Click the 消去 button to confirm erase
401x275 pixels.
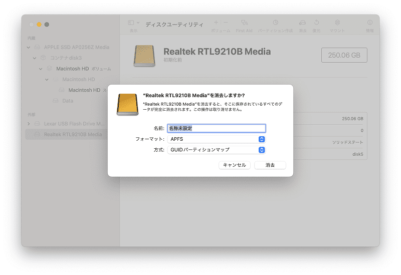tap(270, 165)
